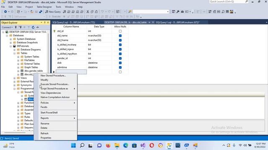Click the SSMS icon in the taskbar
Screen dimensions: 268x150
pos(169,145)
